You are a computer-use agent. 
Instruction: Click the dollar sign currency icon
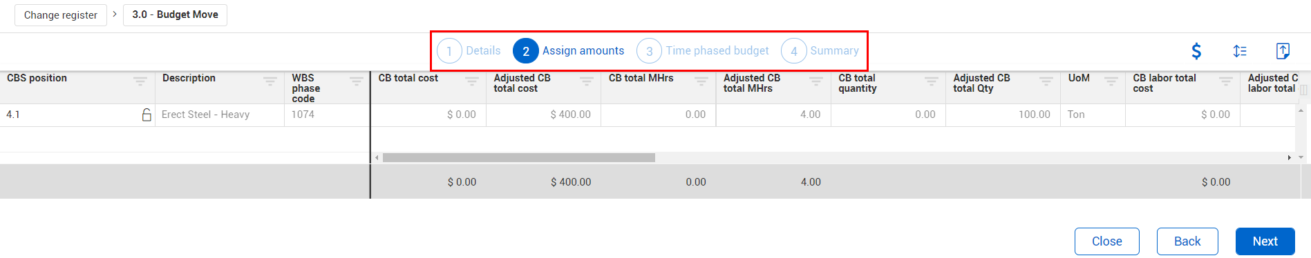tap(1196, 51)
